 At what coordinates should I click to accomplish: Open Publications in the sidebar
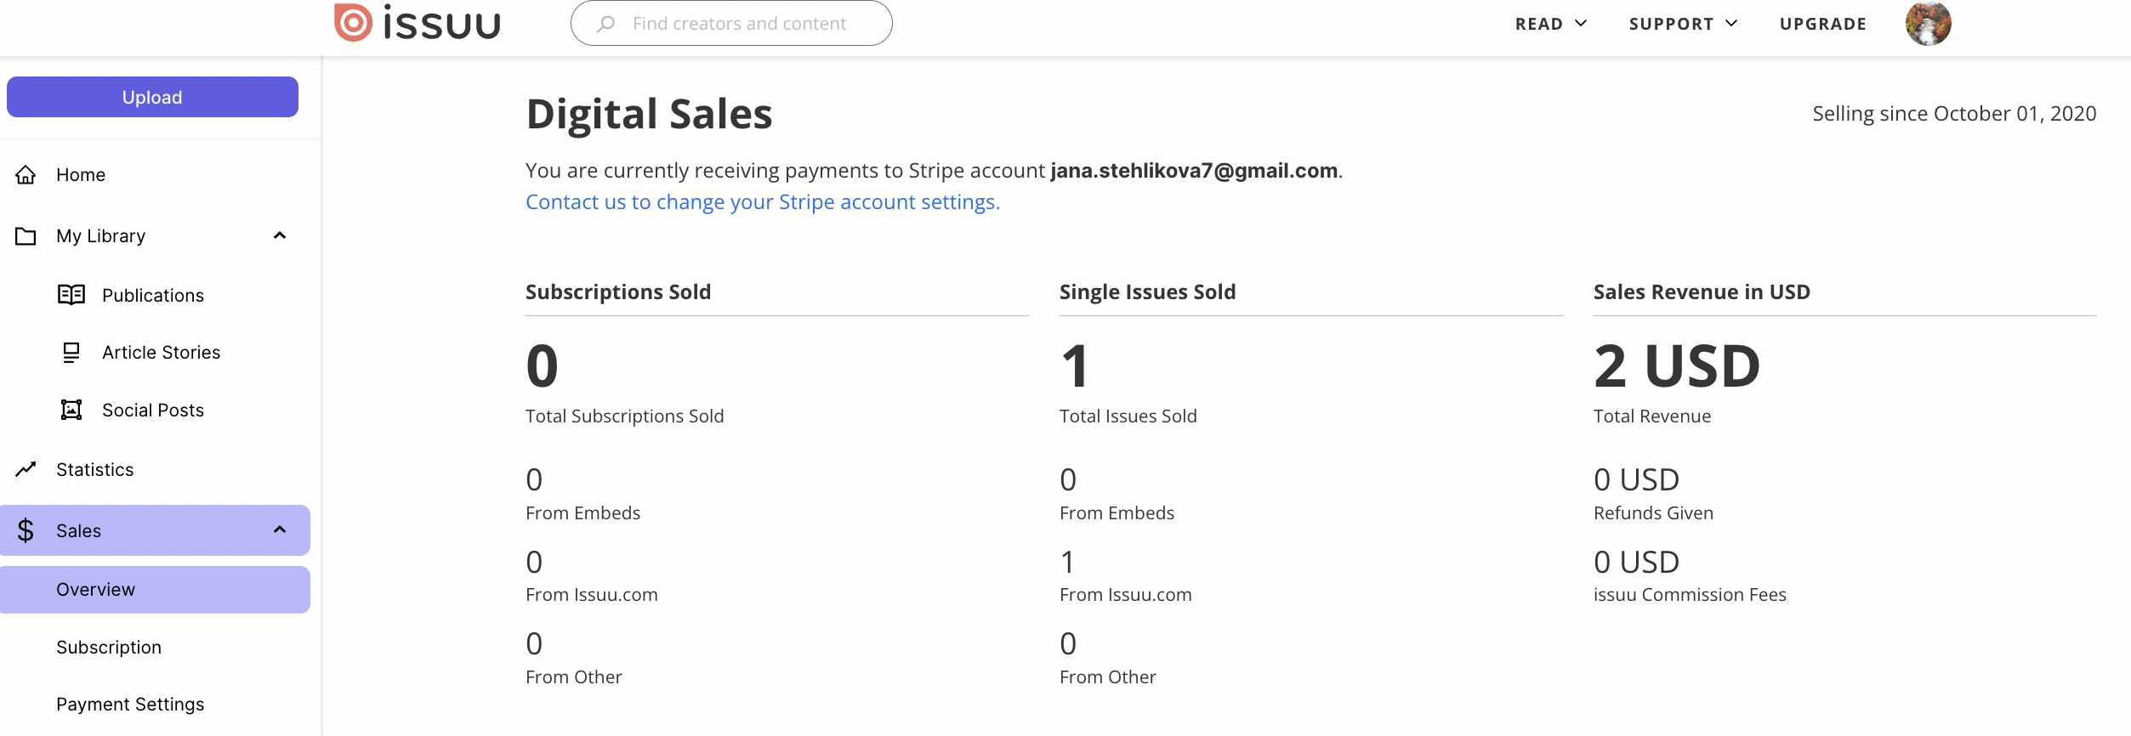click(x=153, y=296)
